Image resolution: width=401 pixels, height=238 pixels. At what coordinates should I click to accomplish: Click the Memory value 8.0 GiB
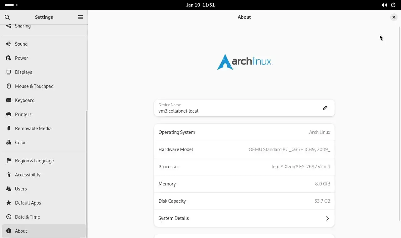323,184
